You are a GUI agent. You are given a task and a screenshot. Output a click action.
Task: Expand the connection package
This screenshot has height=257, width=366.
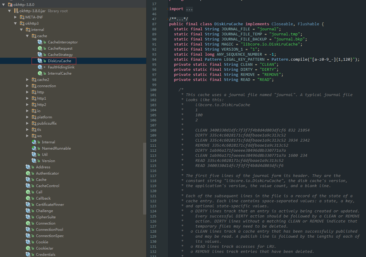click(x=27, y=86)
